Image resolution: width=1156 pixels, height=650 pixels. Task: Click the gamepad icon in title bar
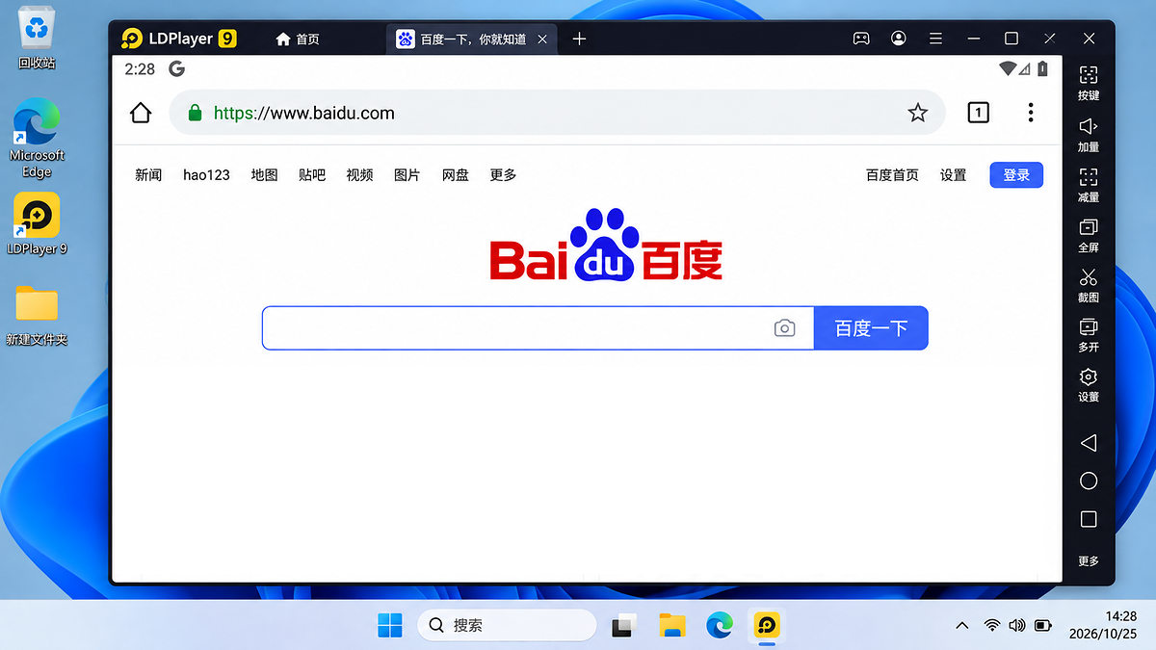[861, 39]
